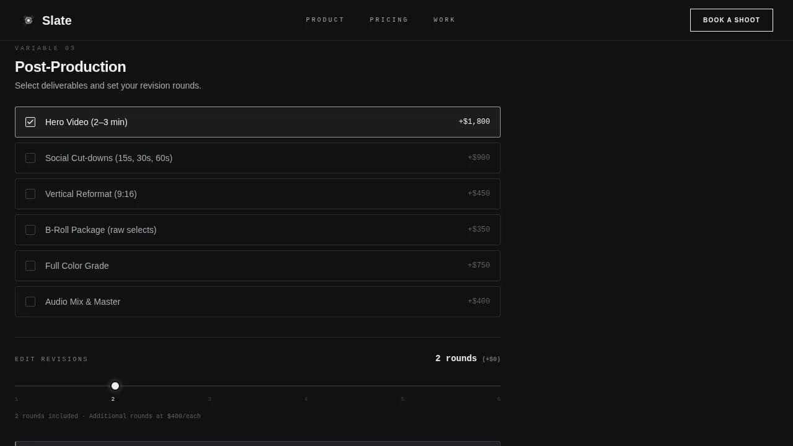Enable Full Color Grade option
Viewport: 793px width, 446px height.
click(30, 266)
